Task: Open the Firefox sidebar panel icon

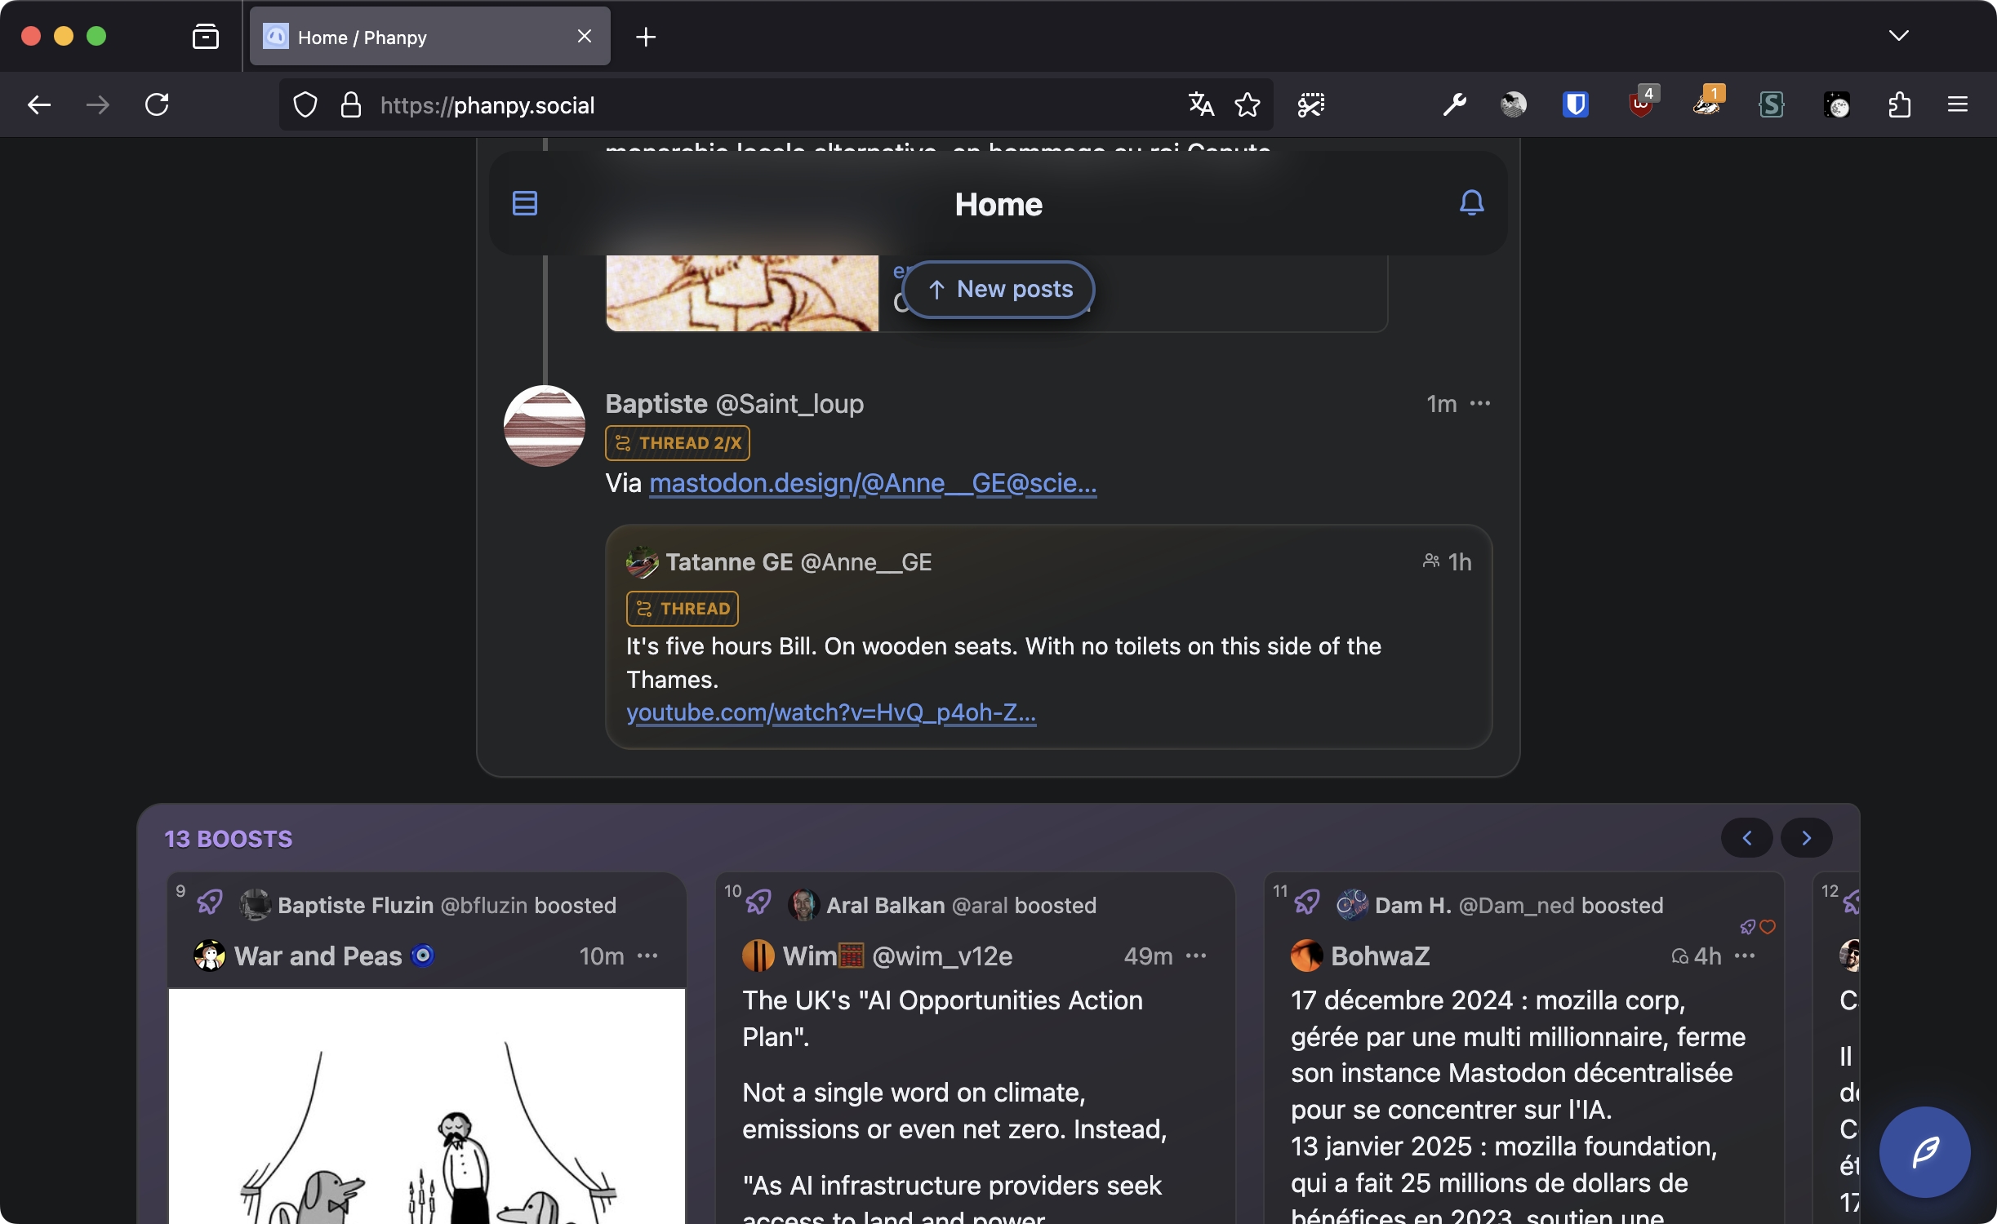Action: click(x=205, y=36)
